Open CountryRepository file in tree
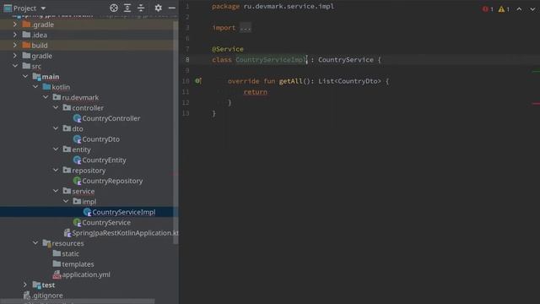Viewport: 540px width, 304px height. tap(112, 181)
